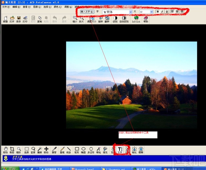206x170 pixels.
Task: Select the 套索 (Lasso) tool
Action: coord(33,150)
